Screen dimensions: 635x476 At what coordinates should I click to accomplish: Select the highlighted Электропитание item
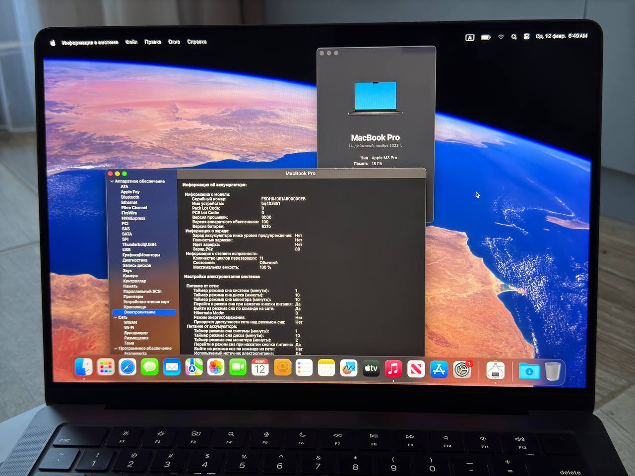[144, 312]
